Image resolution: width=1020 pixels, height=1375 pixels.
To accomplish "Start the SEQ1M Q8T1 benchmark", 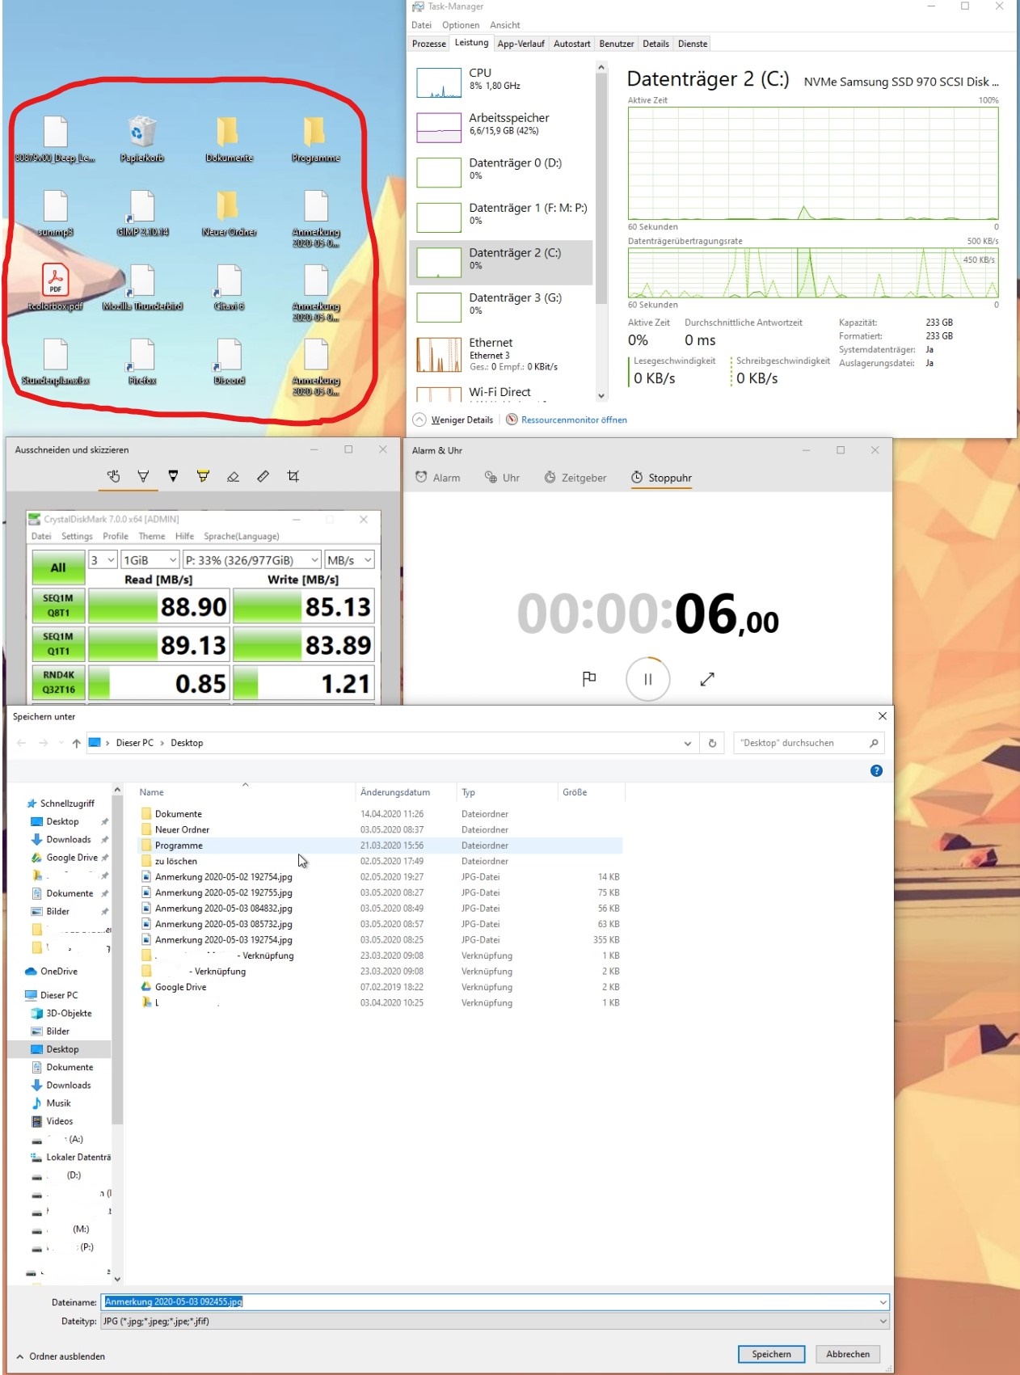I will click(x=58, y=605).
